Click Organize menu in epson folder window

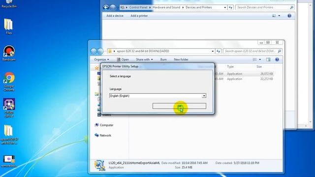[x=101, y=59]
